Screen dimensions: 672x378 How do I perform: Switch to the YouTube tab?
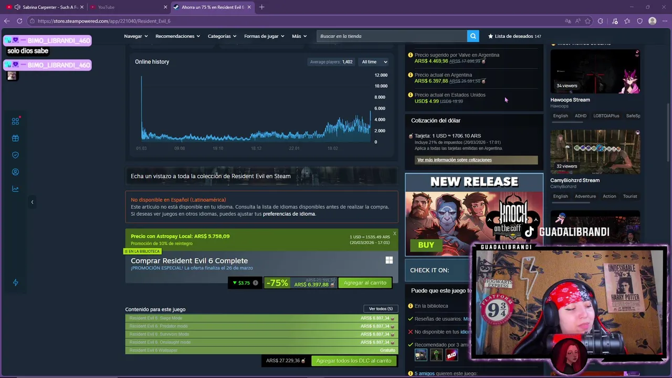[x=129, y=7]
